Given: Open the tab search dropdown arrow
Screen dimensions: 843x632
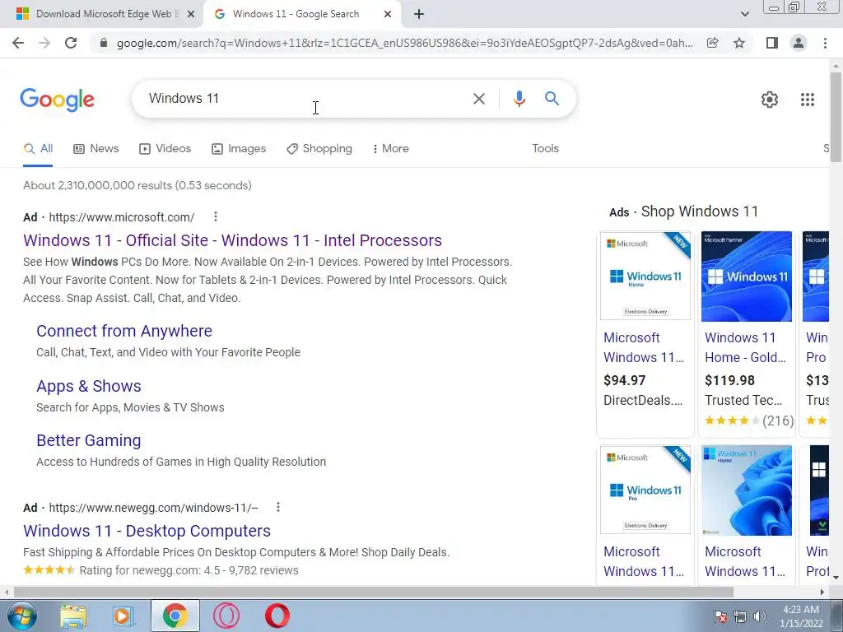Looking at the screenshot, I should pos(744,15).
